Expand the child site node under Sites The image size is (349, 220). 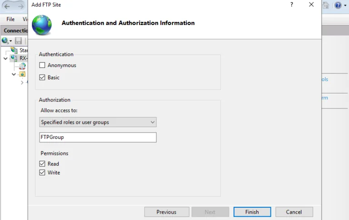22,82
